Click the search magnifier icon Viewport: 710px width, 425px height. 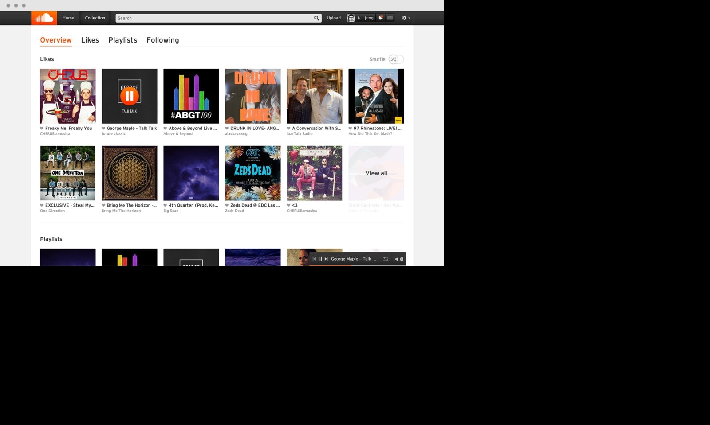click(317, 18)
